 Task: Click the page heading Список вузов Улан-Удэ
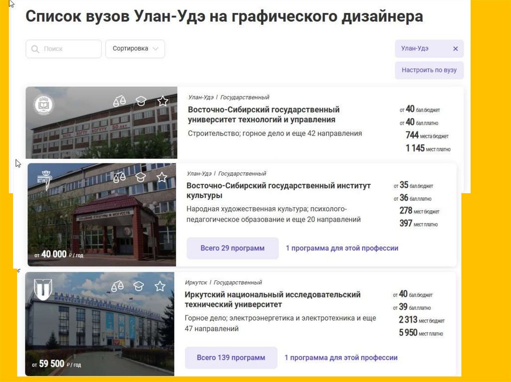click(224, 16)
